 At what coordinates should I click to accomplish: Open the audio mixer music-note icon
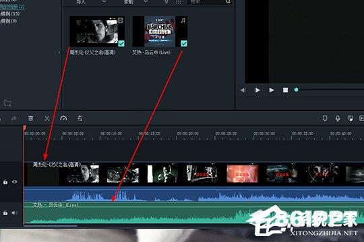pos(350,118)
